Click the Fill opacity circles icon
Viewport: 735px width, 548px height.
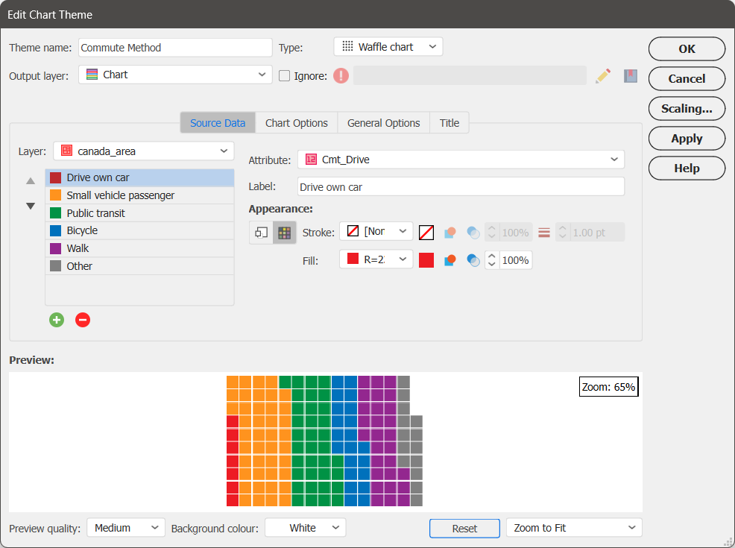473,260
